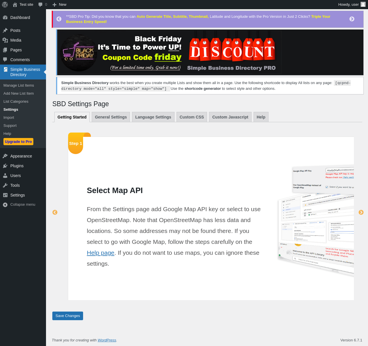
Task: Open the WordPress footer link
Action: 107,340
